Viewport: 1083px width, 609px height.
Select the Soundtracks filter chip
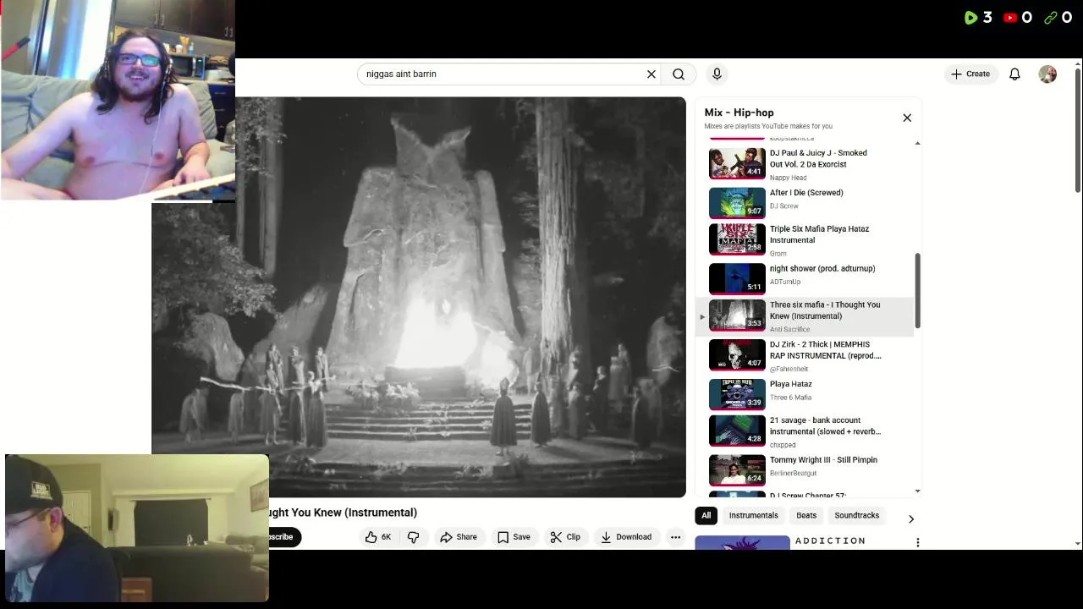tap(856, 515)
